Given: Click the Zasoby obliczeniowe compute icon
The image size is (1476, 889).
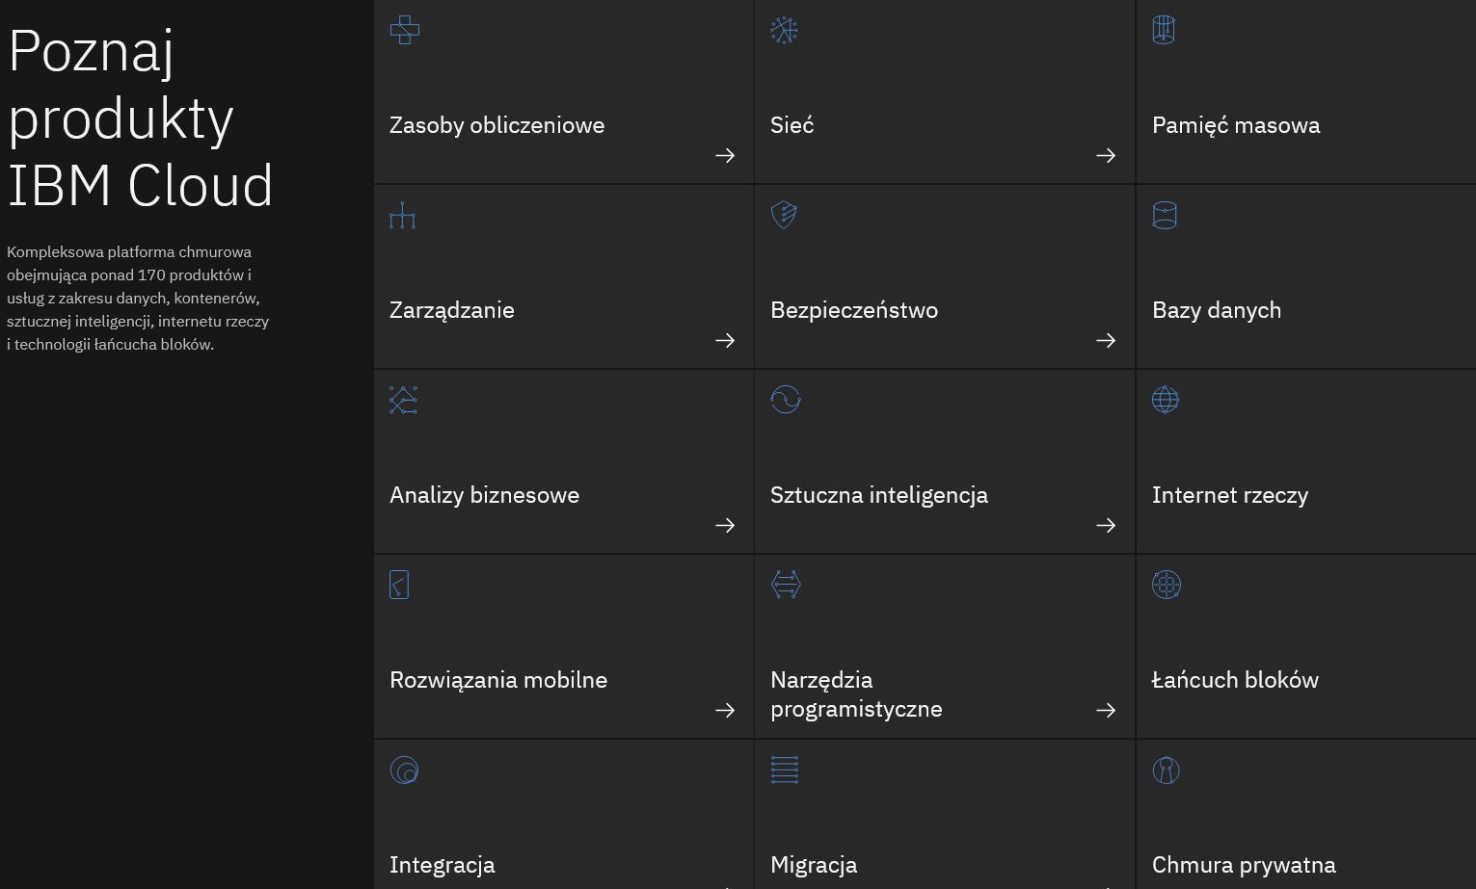Looking at the screenshot, I should pos(404,30).
